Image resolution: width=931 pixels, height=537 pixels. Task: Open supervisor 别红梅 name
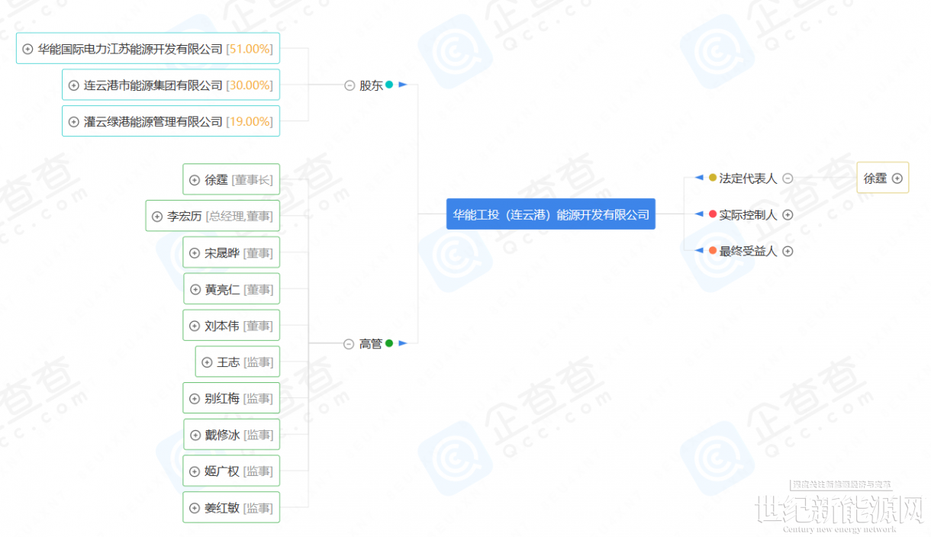tap(222, 398)
